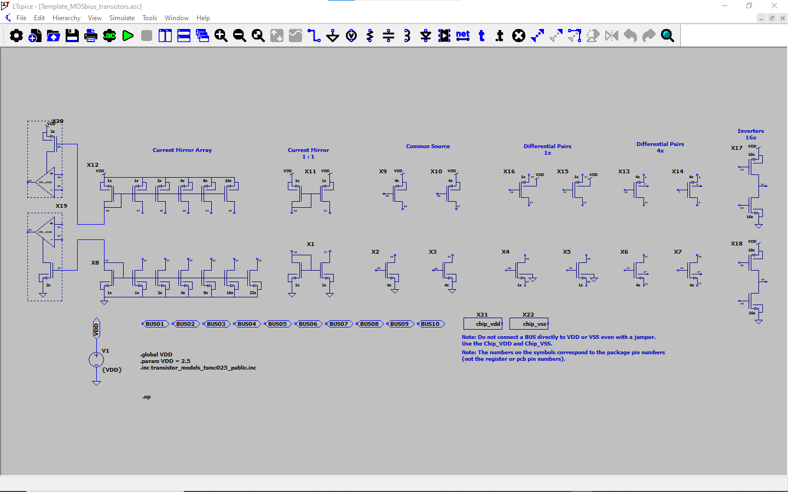
Task: Click the V1 voltage source symbol
Action: tap(96, 359)
